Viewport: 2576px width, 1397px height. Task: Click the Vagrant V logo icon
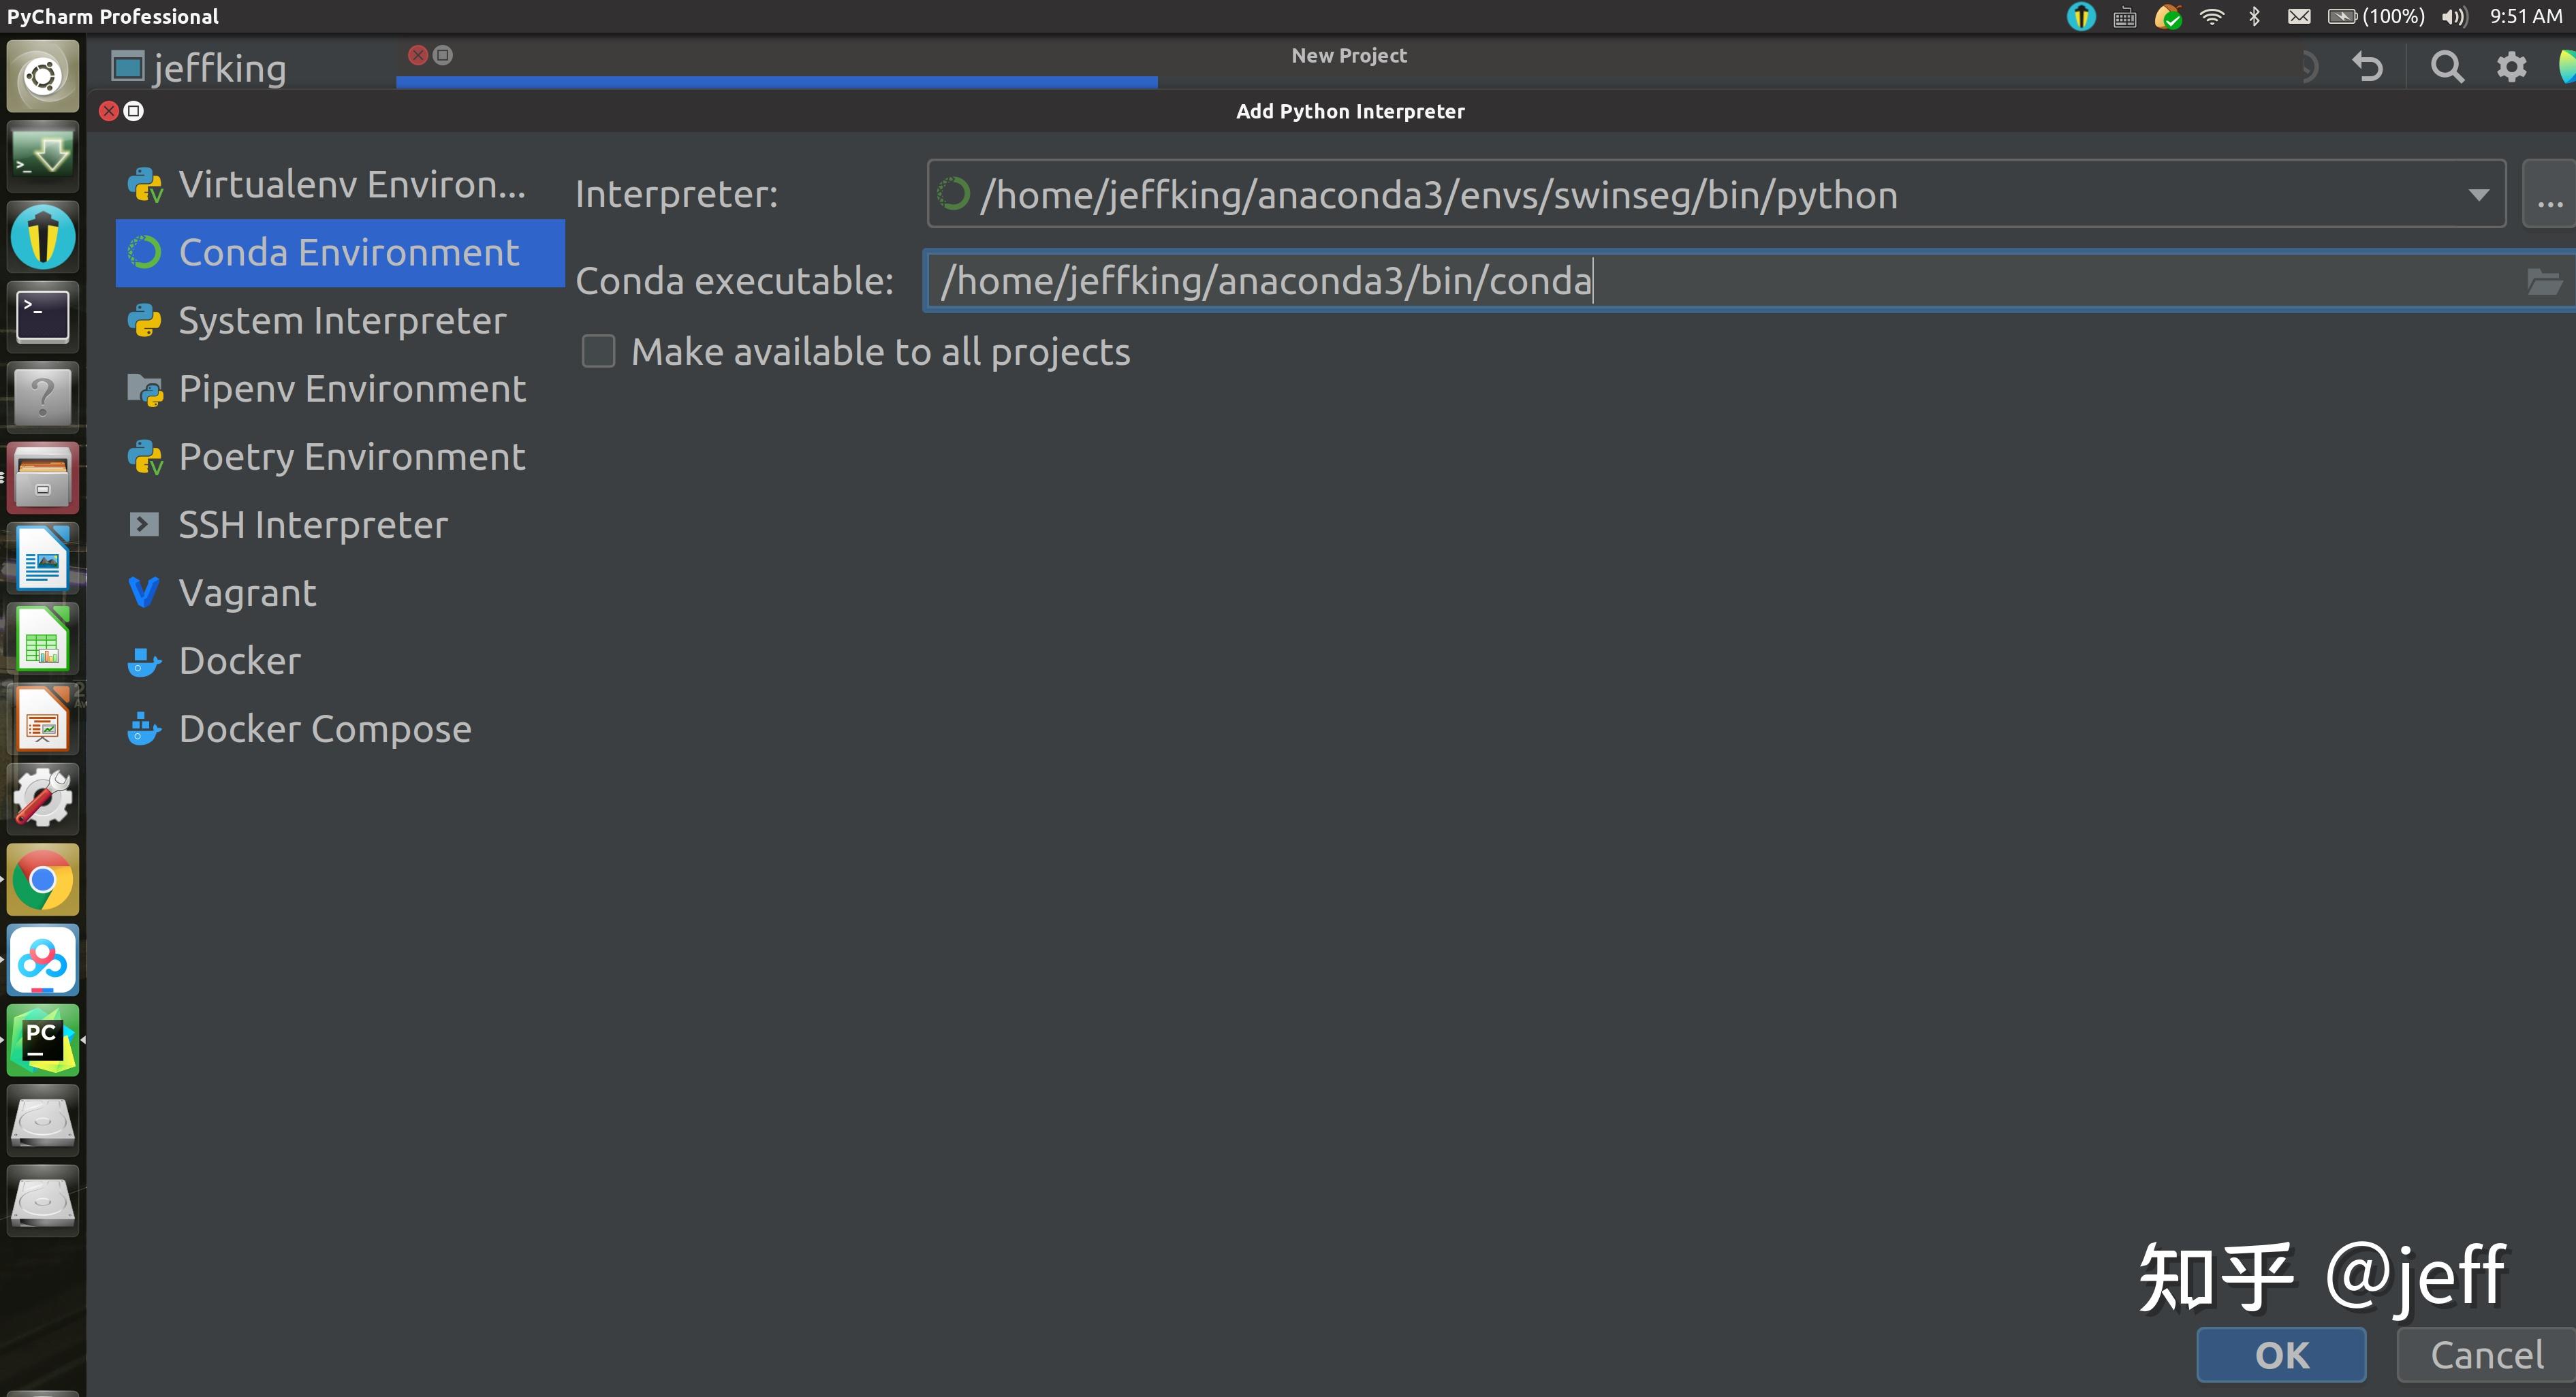pyautogui.click(x=144, y=592)
